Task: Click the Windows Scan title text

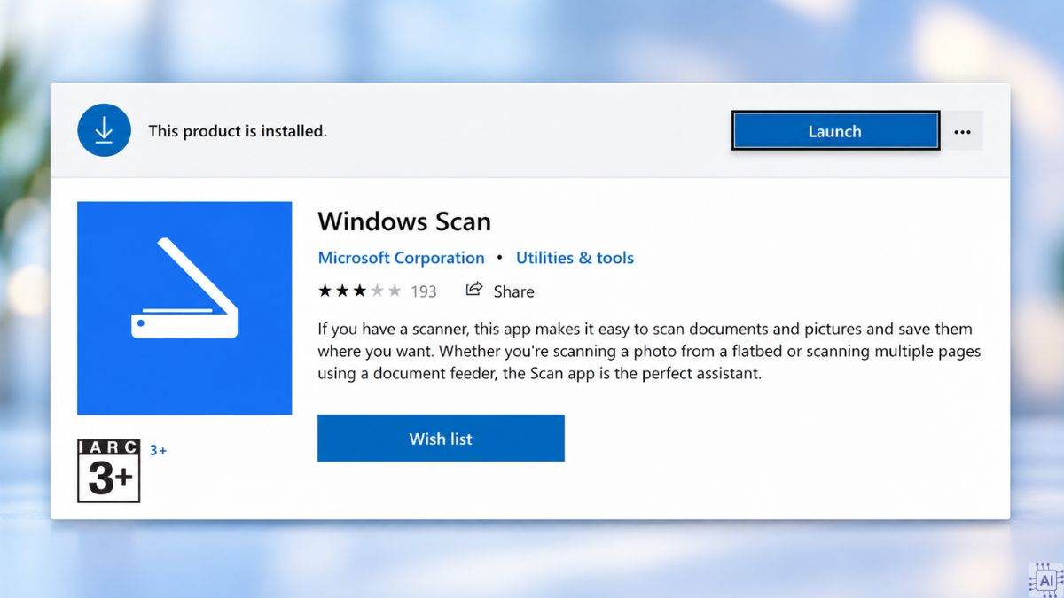Action: click(404, 221)
